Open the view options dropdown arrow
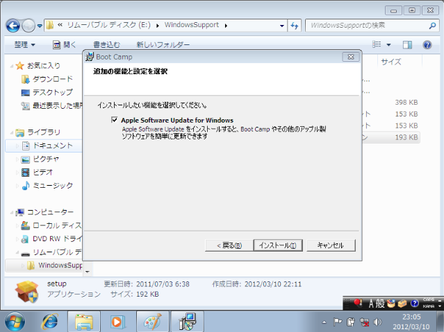The width and height of the screenshot is (444, 332). [x=389, y=44]
